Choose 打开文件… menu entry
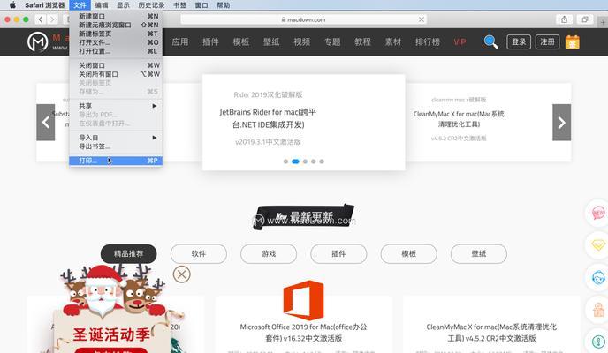Image resolution: width=608 pixels, height=353 pixels. point(116,42)
